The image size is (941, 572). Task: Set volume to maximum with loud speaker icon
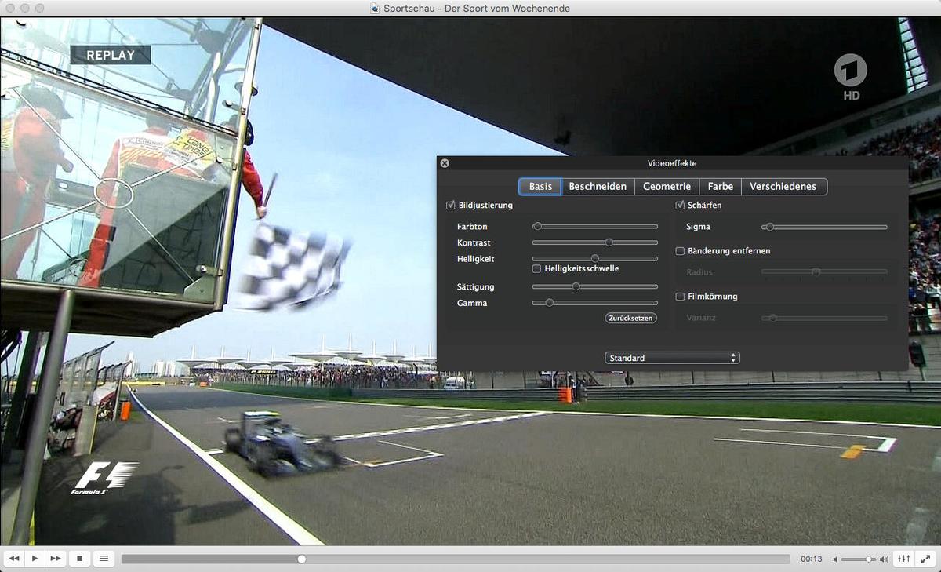tap(884, 559)
